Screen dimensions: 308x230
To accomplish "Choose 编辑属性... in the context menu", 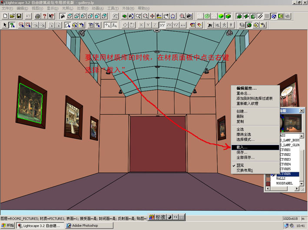I will (255, 88).
